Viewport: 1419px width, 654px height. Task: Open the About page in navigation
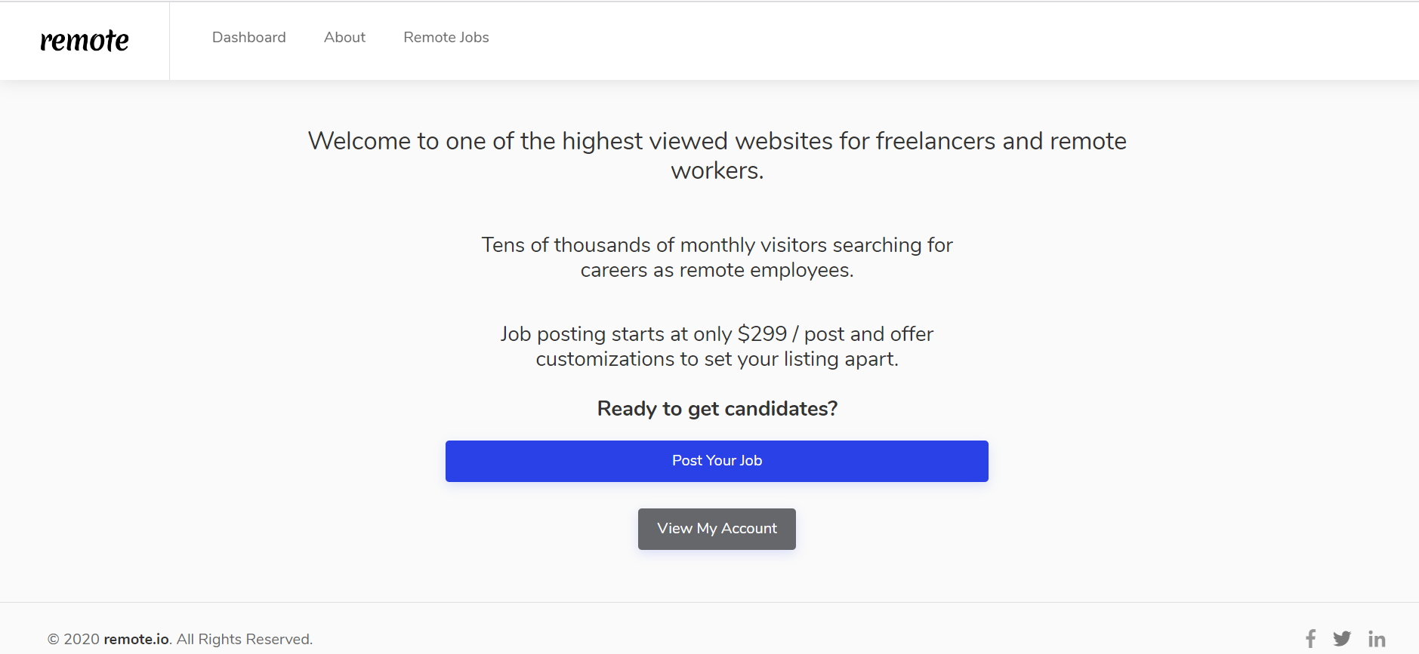(344, 37)
